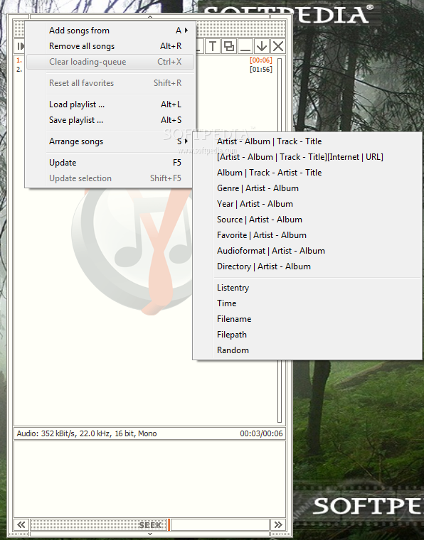This screenshot has width=424, height=540.
Task: Click the orange SEEK bar position marker
Action: tap(169, 525)
